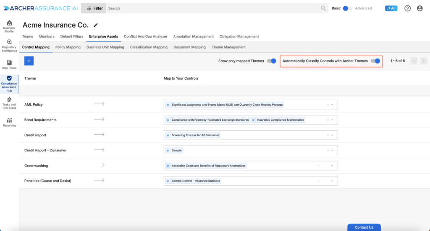Viewport: 430px width, 231px height.
Task: Click Map to Your Controls header
Action: (x=181, y=78)
